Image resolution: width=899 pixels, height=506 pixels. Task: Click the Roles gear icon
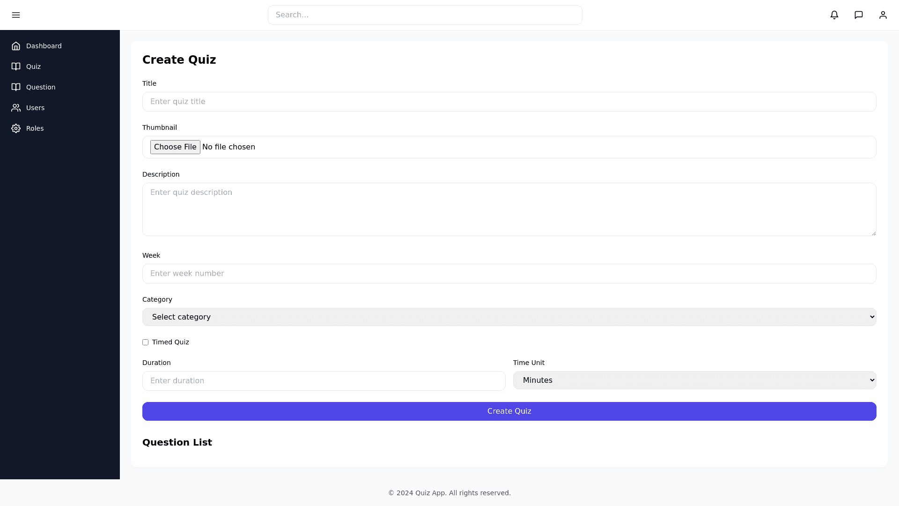tap(16, 128)
